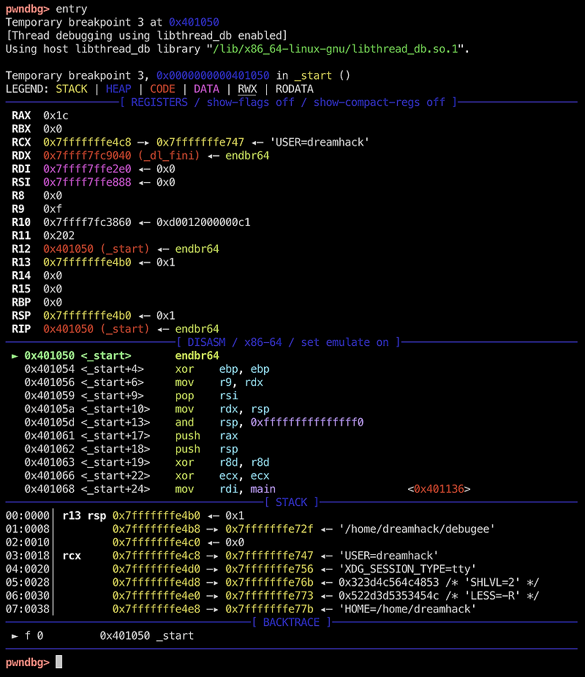Click the backtrace current frame arrow
The height and width of the screenshot is (677, 585).
(x=15, y=636)
